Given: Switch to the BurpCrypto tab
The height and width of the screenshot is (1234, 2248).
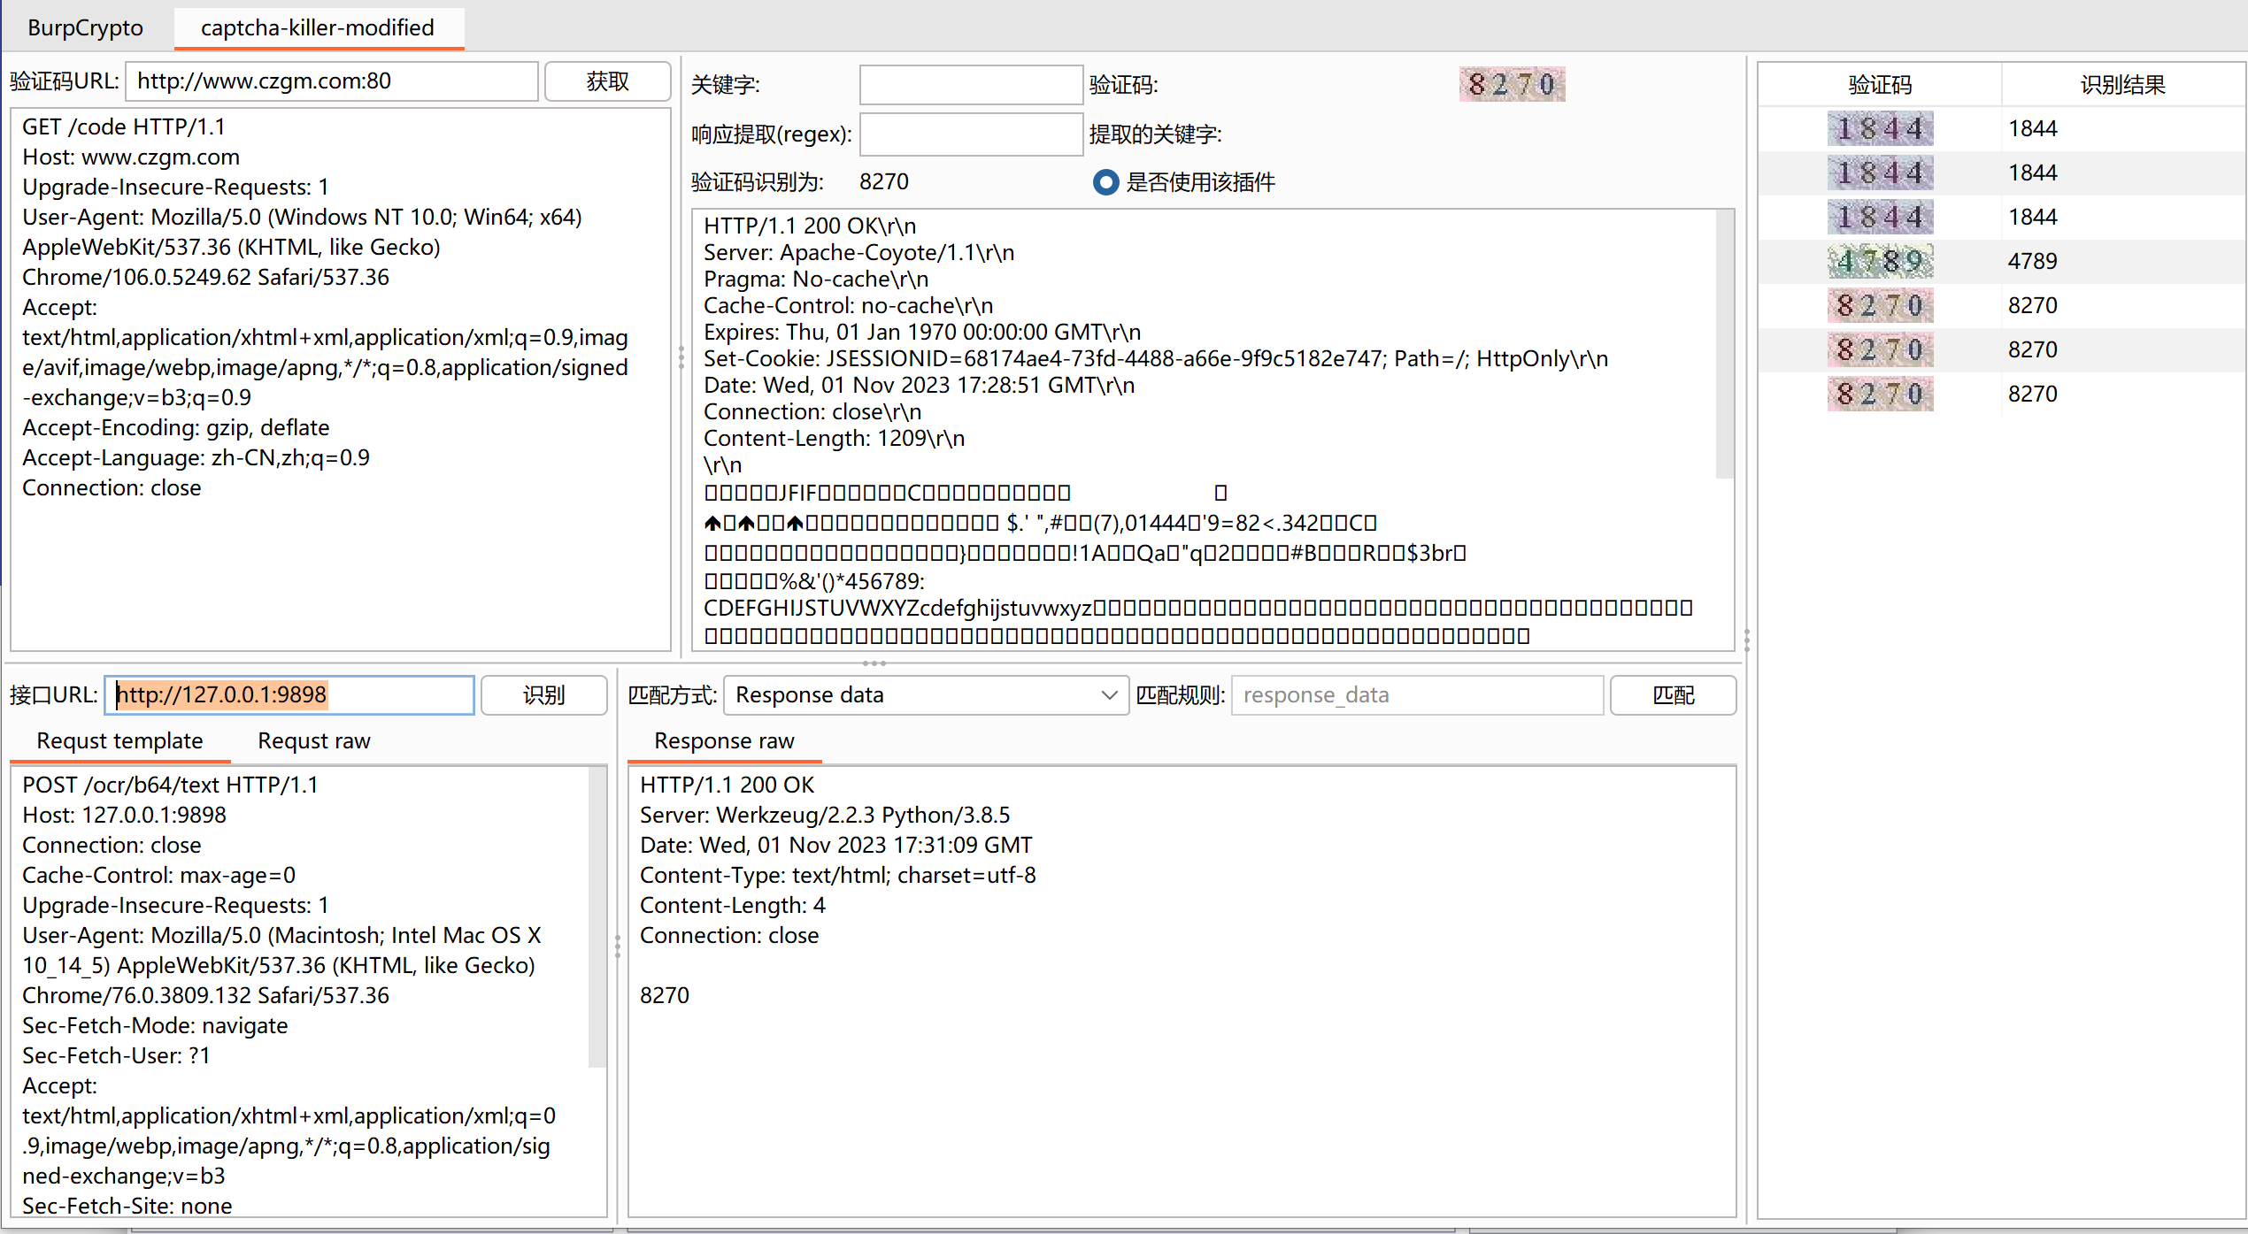Looking at the screenshot, I should (85, 27).
